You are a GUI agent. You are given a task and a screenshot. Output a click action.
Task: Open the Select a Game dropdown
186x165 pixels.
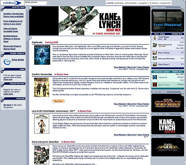pos(37,3)
